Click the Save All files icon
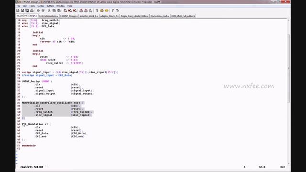 27,11
